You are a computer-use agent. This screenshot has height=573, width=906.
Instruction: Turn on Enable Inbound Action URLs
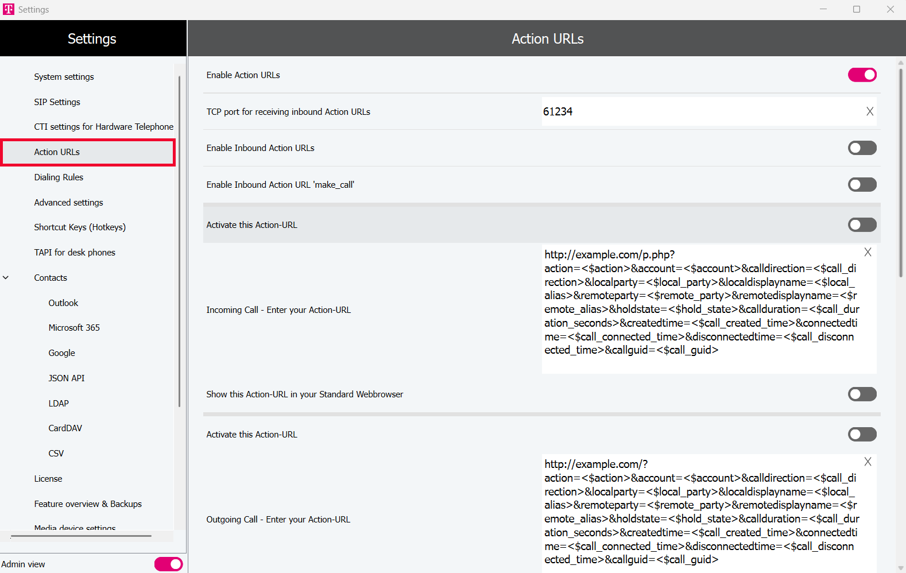pyautogui.click(x=862, y=148)
